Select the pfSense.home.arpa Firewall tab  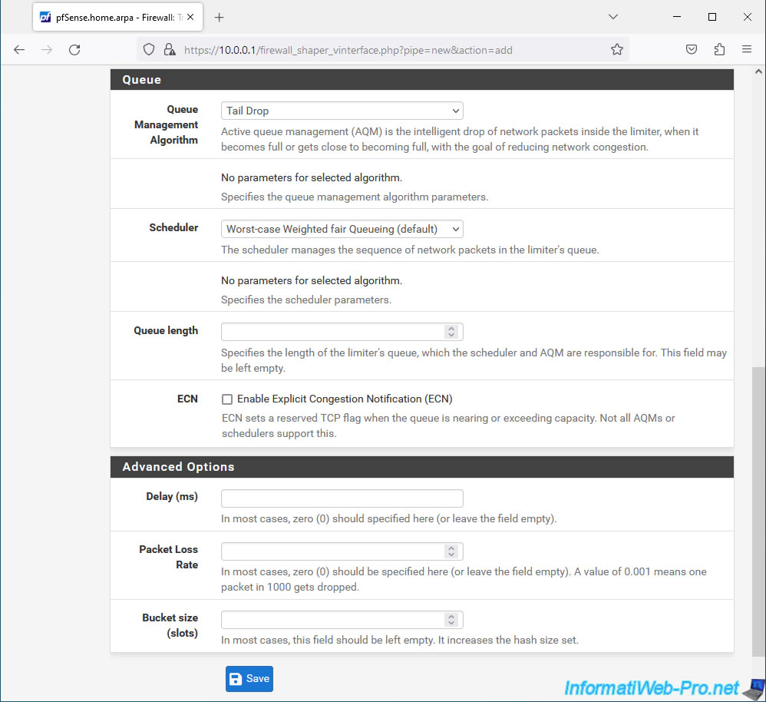[x=117, y=18]
